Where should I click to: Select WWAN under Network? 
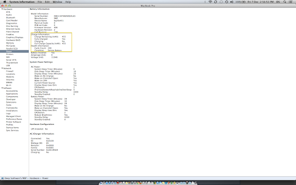point(9,82)
